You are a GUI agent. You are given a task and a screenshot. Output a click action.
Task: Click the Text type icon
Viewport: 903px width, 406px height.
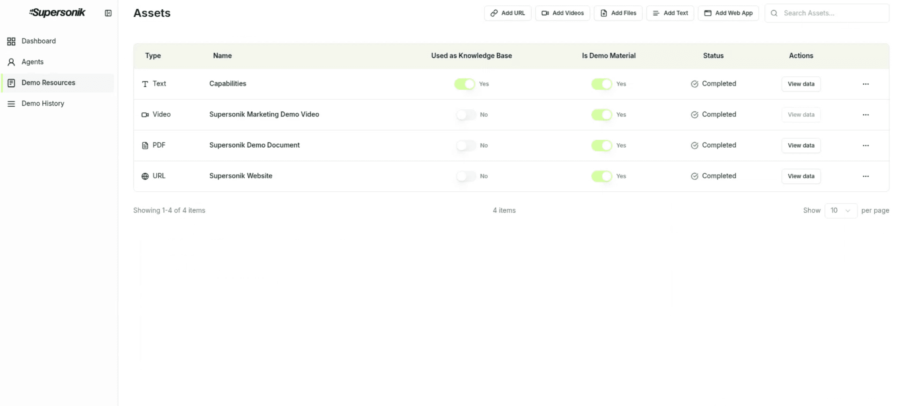145,84
